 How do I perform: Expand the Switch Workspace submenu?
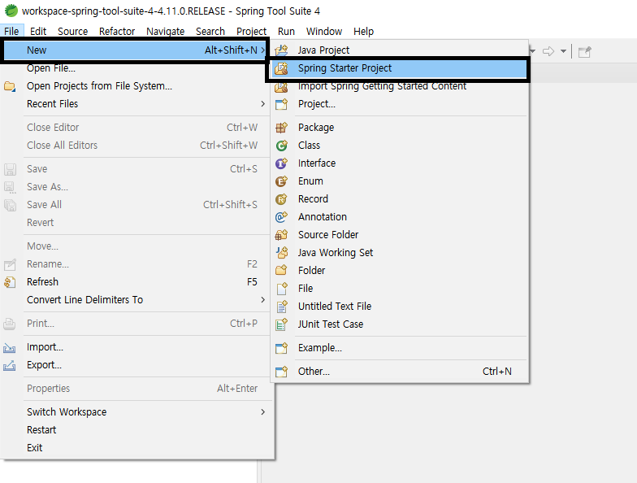click(263, 412)
